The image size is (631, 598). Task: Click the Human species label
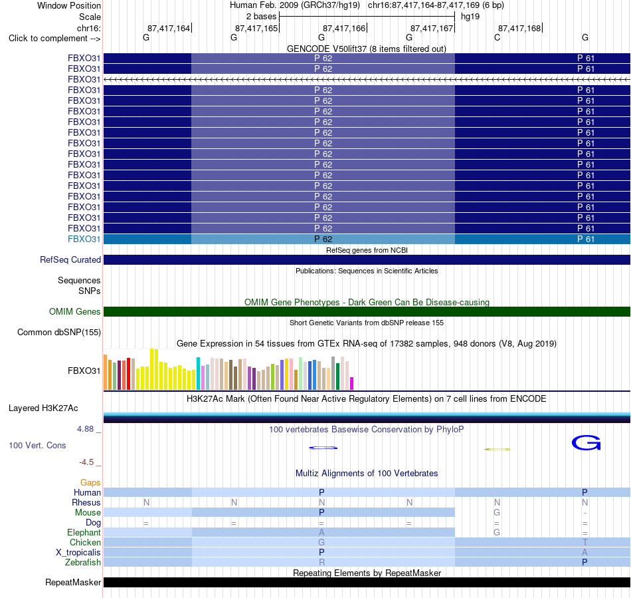(87, 492)
